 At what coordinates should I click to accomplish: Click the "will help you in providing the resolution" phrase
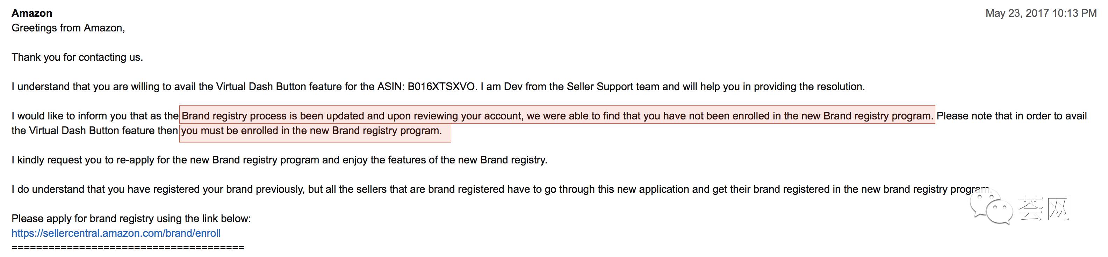(764, 86)
